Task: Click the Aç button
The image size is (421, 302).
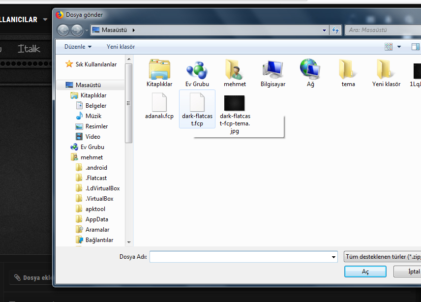Action: tap(365, 272)
